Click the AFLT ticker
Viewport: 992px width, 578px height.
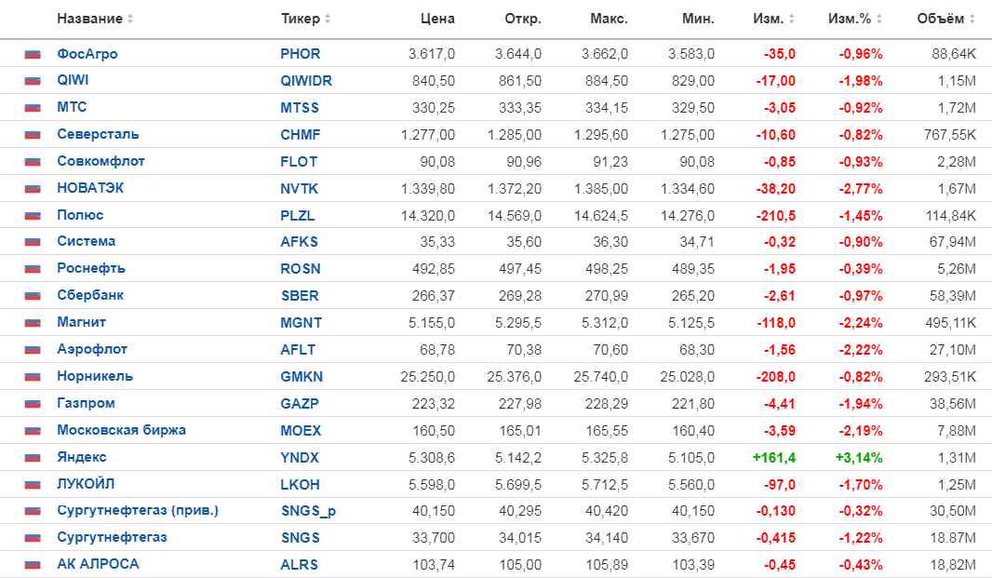tap(298, 349)
